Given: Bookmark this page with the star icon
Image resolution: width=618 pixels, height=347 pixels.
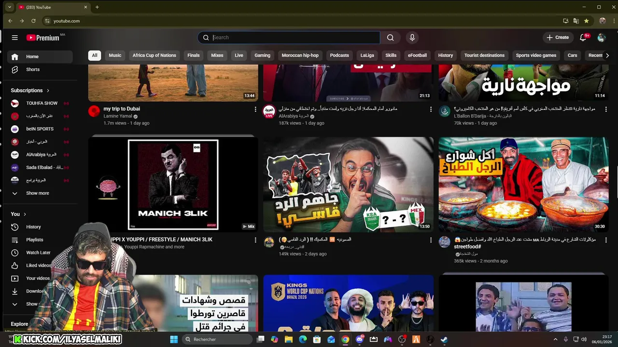Looking at the screenshot, I should tap(586, 21).
